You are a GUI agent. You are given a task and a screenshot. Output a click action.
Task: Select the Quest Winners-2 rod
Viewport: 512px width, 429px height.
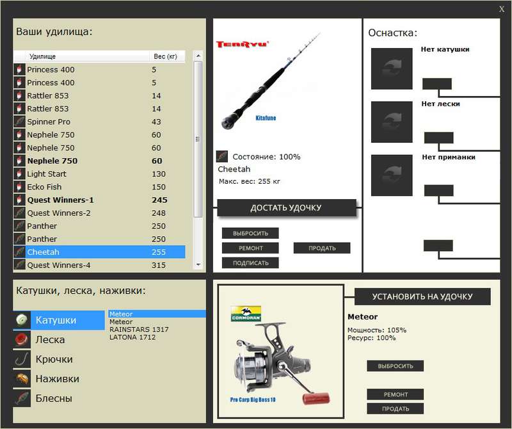click(99, 213)
